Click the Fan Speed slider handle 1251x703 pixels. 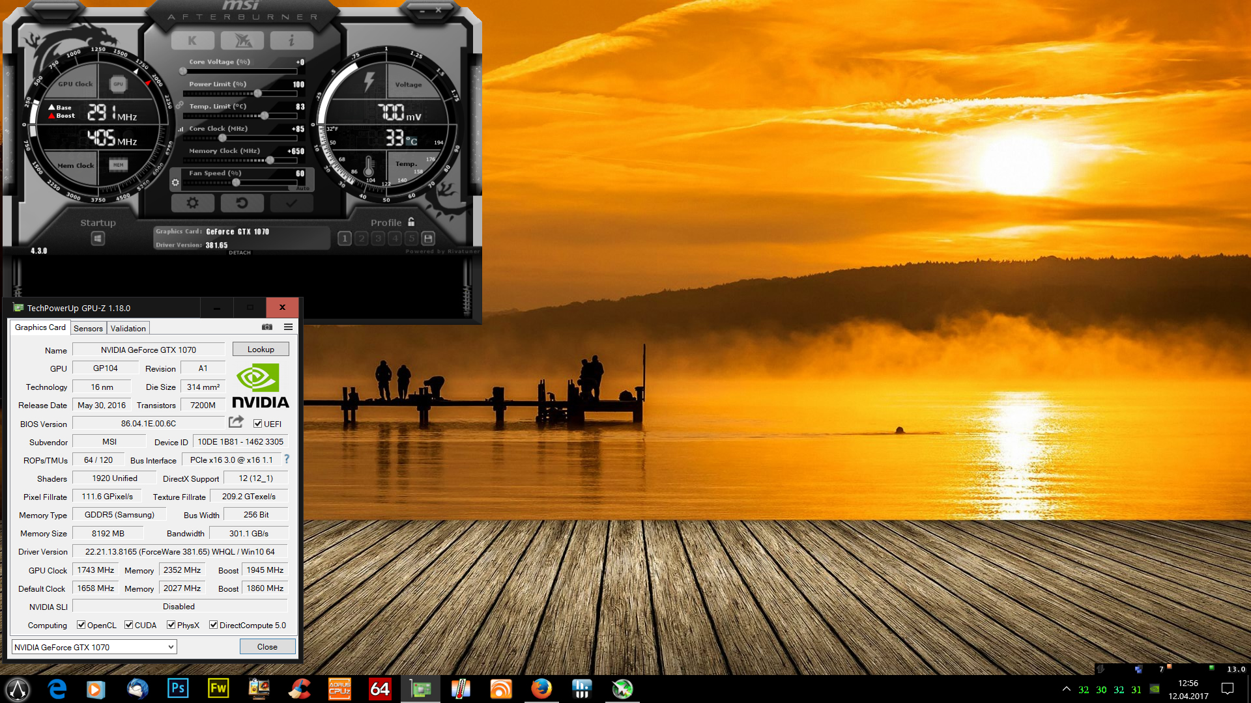coord(237,183)
